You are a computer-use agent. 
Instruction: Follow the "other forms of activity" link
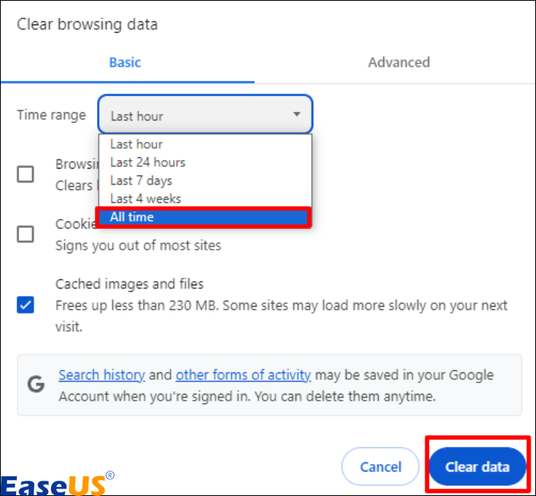pyautogui.click(x=243, y=375)
